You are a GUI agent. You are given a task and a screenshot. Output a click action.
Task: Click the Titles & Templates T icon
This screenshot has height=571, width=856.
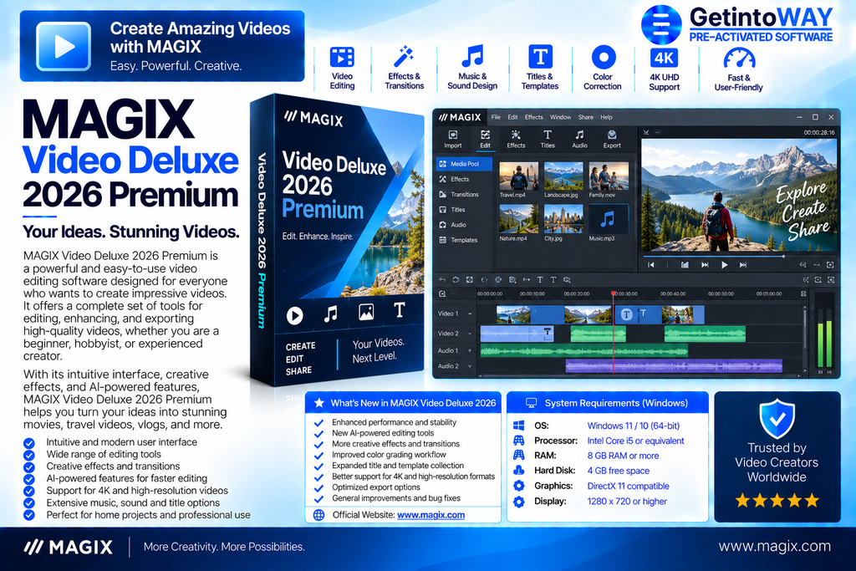click(x=541, y=57)
